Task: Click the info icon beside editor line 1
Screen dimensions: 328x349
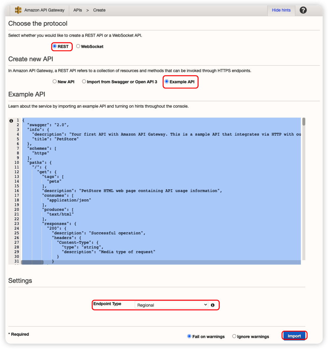Action: coord(11,121)
